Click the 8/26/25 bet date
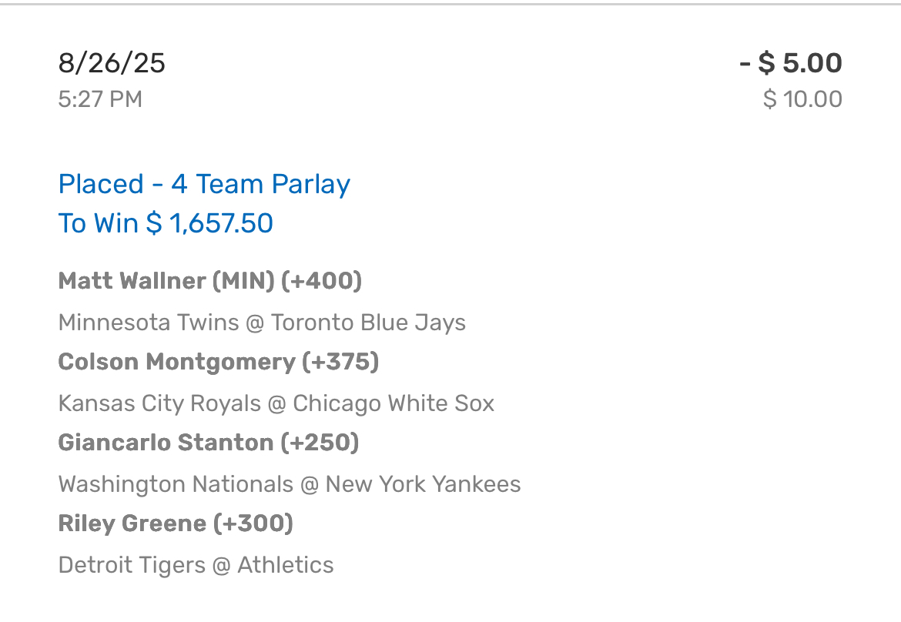 (x=112, y=63)
